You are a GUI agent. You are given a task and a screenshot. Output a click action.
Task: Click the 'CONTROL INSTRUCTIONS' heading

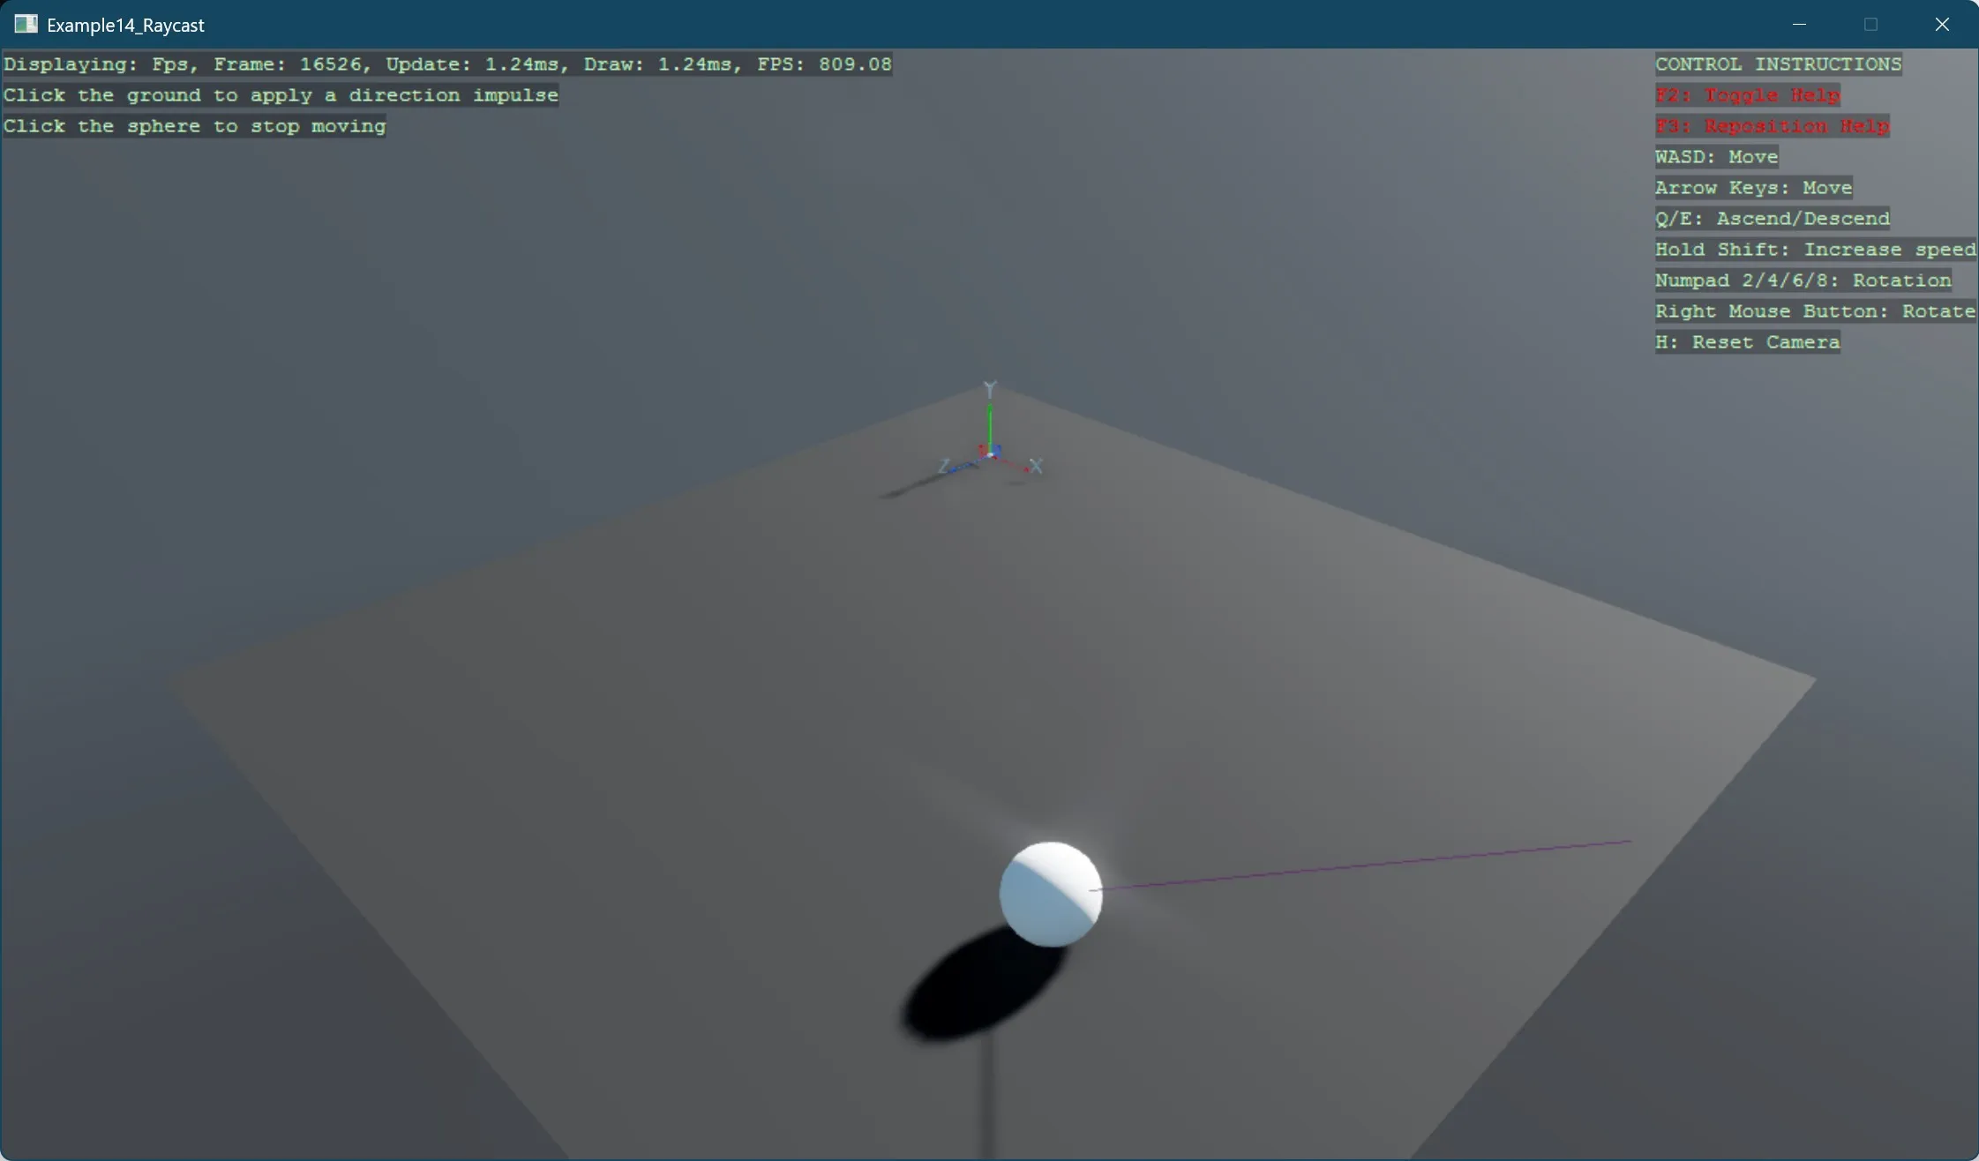[1778, 64]
